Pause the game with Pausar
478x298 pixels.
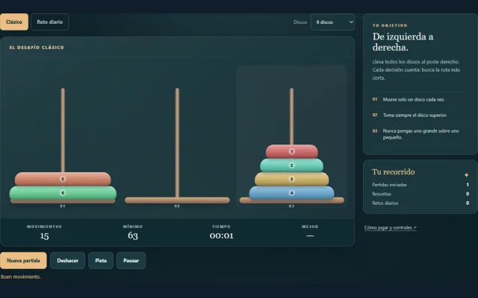coord(131,261)
